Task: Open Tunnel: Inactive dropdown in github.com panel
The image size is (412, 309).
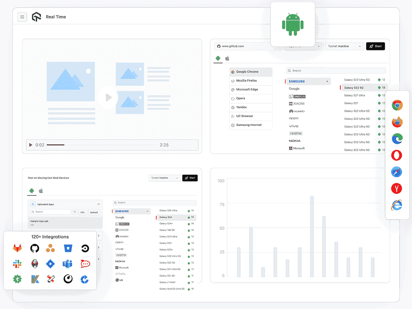Action: [x=345, y=46]
